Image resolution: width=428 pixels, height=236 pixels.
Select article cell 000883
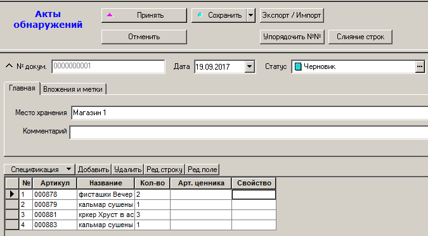55,225
